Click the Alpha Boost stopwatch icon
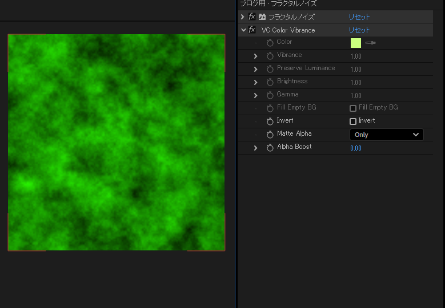Viewport: 445px width, 308px height. coord(270,148)
